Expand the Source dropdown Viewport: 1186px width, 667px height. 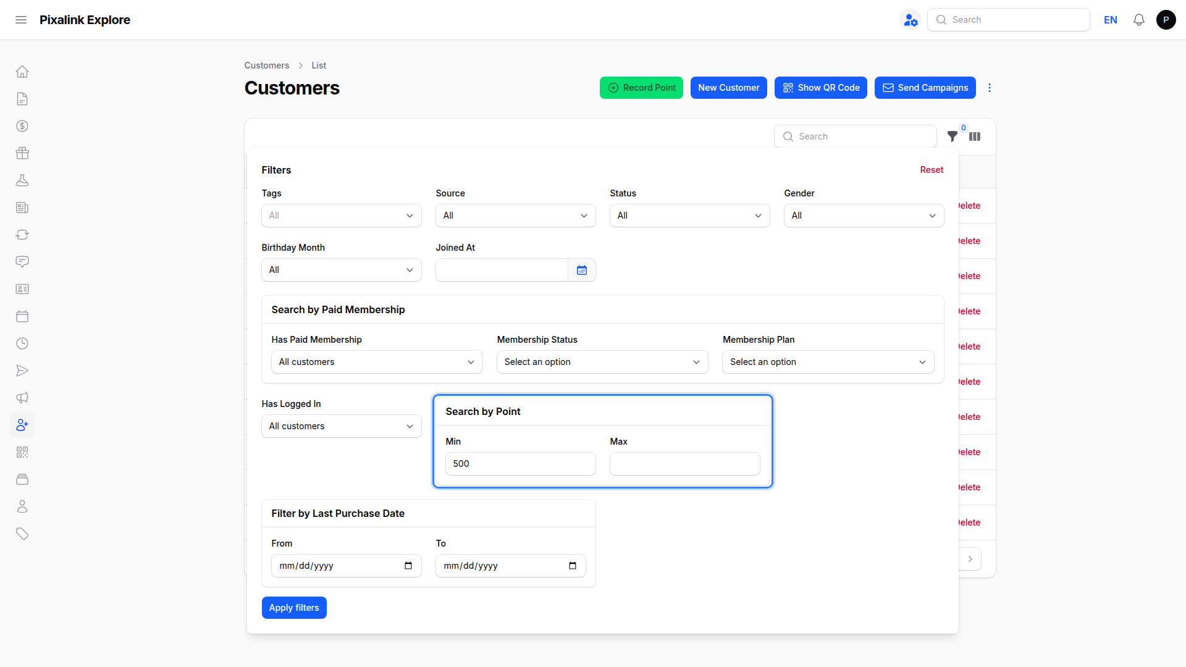(x=516, y=216)
